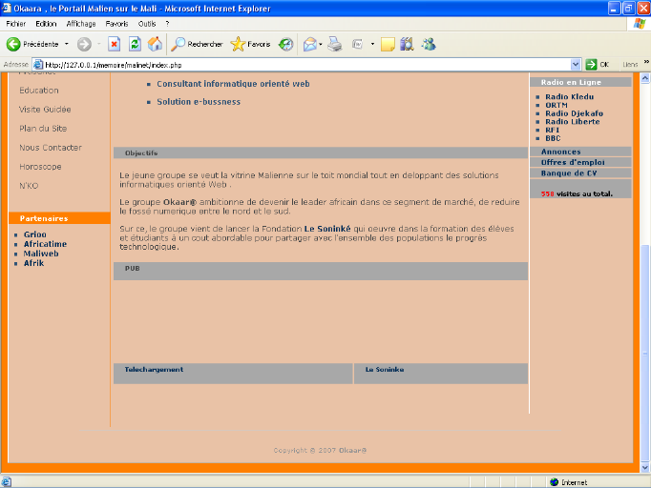651x488 pixels.
Task: Open the address bar URL dropdown
Action: pyautogui.click(x=576, y=65)
